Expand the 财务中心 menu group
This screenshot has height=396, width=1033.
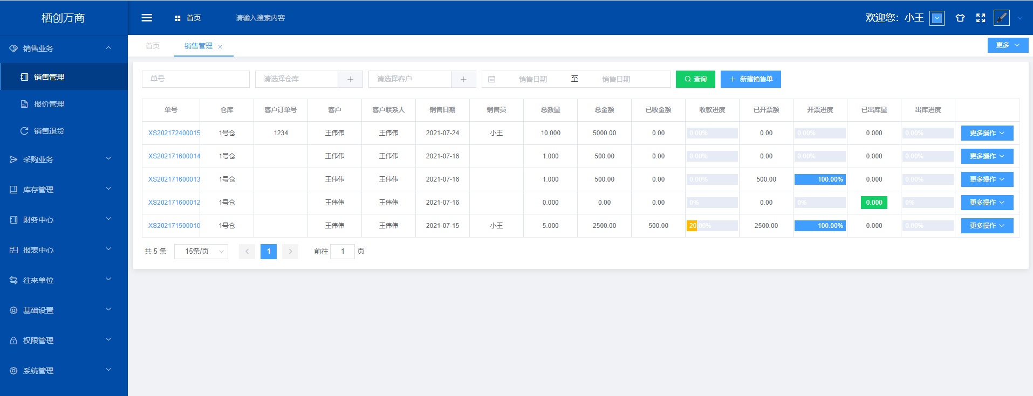pyautogui.click(x=64, y=220)
